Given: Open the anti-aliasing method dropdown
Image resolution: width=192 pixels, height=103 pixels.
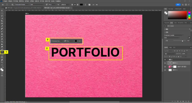Looking at the screenshot, I should point(65,5).
